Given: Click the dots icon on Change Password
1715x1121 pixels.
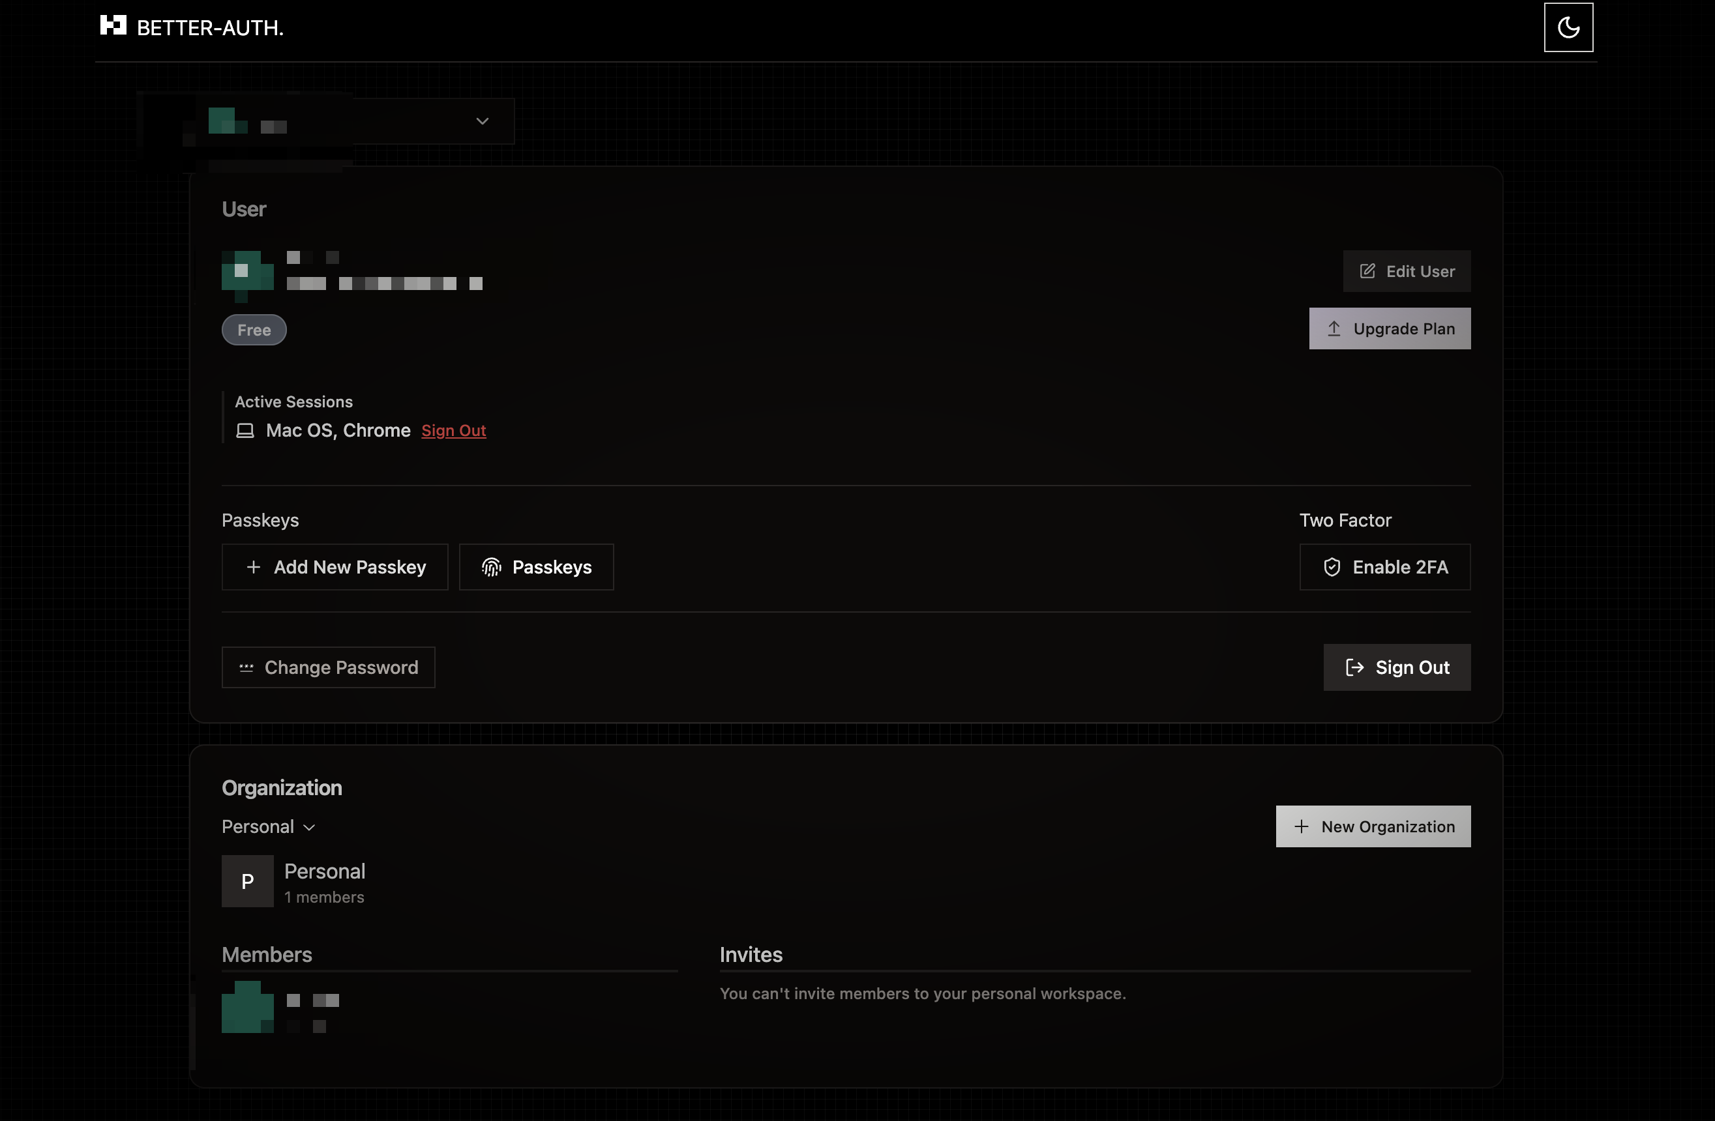Looking at the screenshot, I should 246,667.
